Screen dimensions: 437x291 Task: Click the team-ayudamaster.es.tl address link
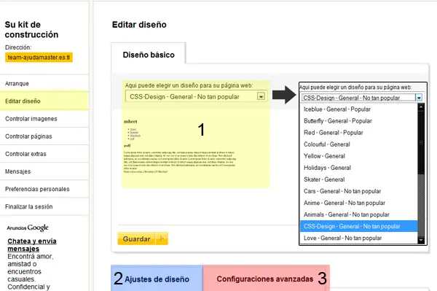39,58
